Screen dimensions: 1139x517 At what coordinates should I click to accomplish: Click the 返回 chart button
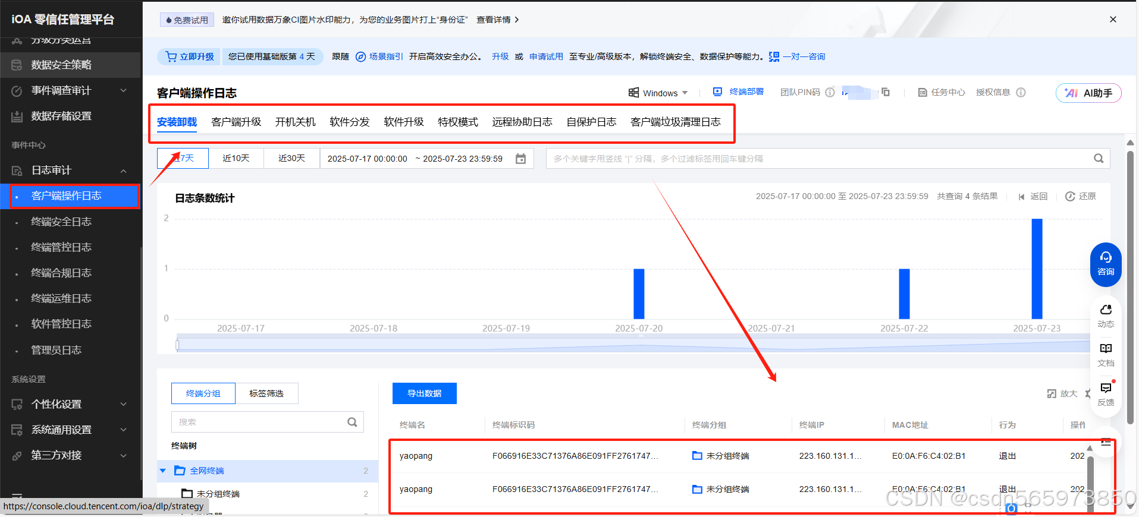[1033, 196]
